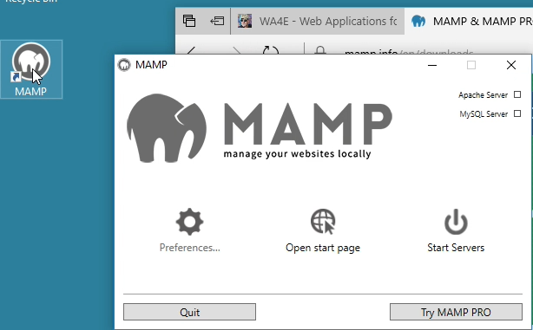Click the Start Servers label
Screen dimensions: 533x330
[x=456, y=248]
